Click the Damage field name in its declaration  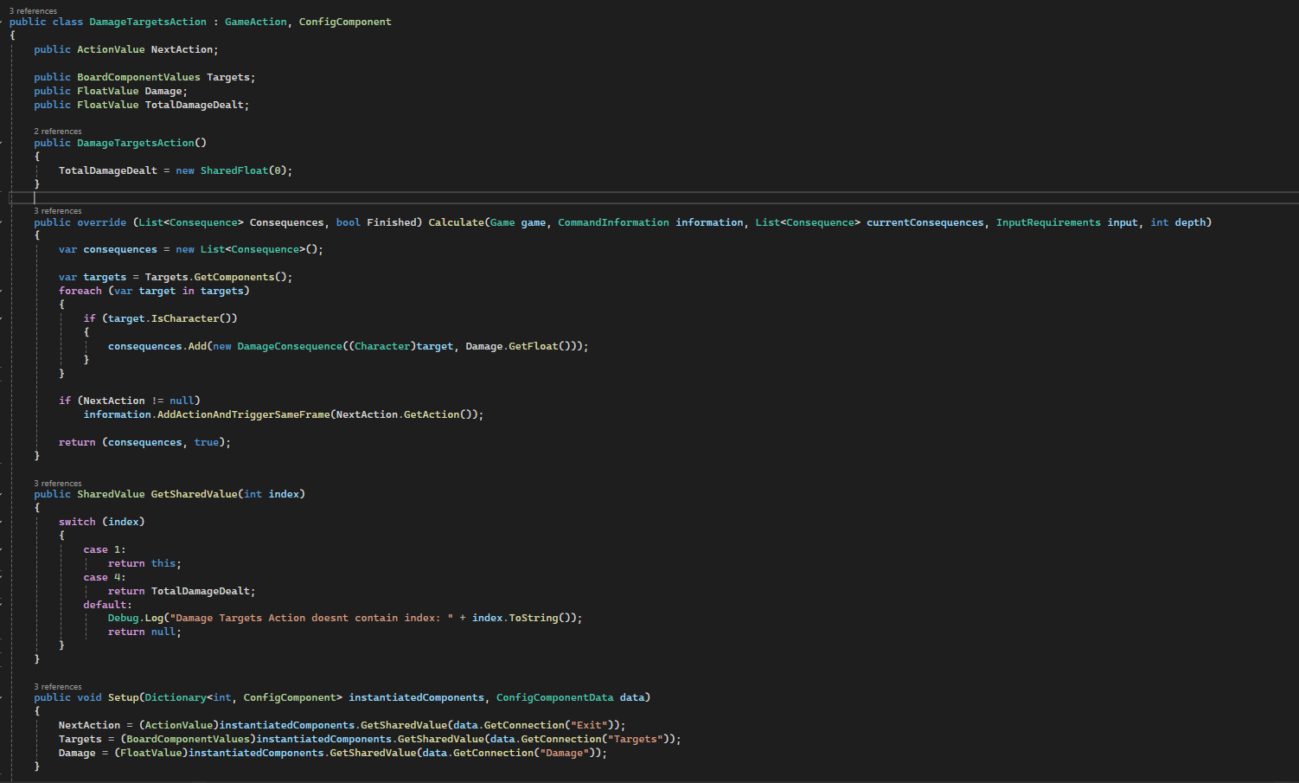click(x=163, y=91)
